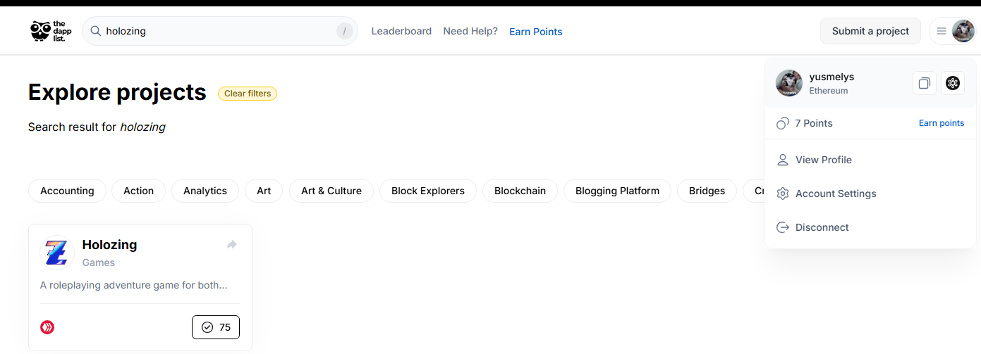The image size is (981, 354).
Task: Open the Leaderboard link
Action: pyautogui.click(x=401, y=31)
